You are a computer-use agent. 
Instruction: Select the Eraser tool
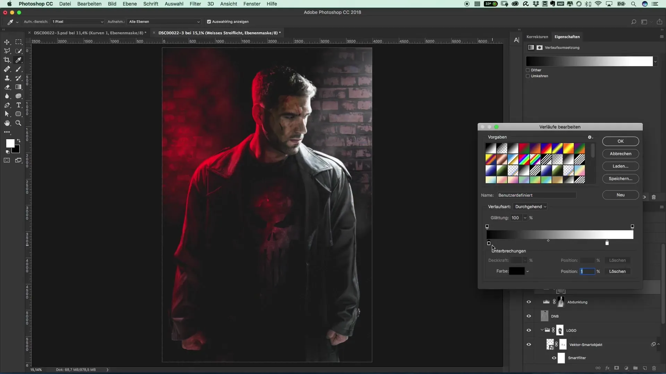(x=7, y=87)
